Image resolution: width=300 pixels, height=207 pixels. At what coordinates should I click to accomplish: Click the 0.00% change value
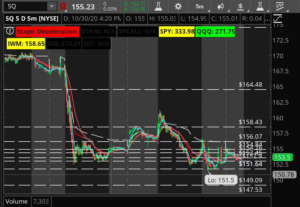pos(110,9)
